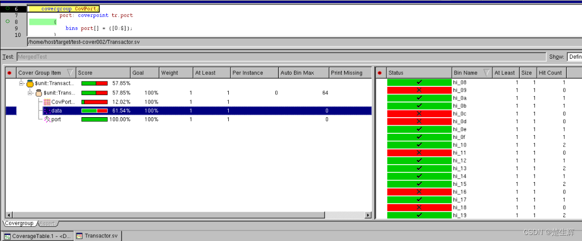582x241 pixels.
Task: Select the hi_0f bin name
Action: [x=460, y=137]
